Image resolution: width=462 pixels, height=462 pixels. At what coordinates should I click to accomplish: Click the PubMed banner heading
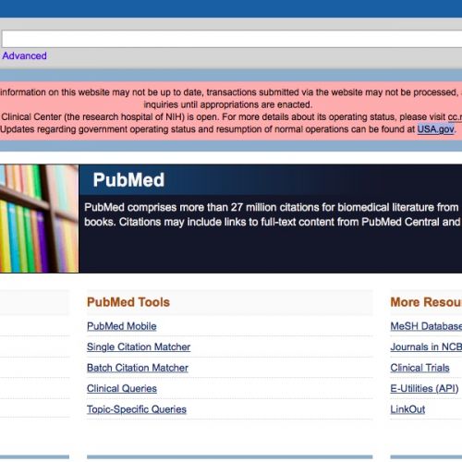pyautogui.click(x=128, y=180)
